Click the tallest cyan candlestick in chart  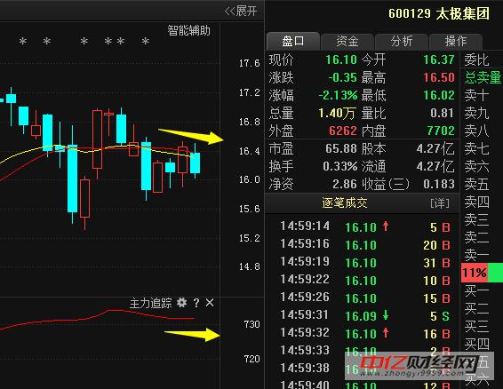click(x=73, y=179)
